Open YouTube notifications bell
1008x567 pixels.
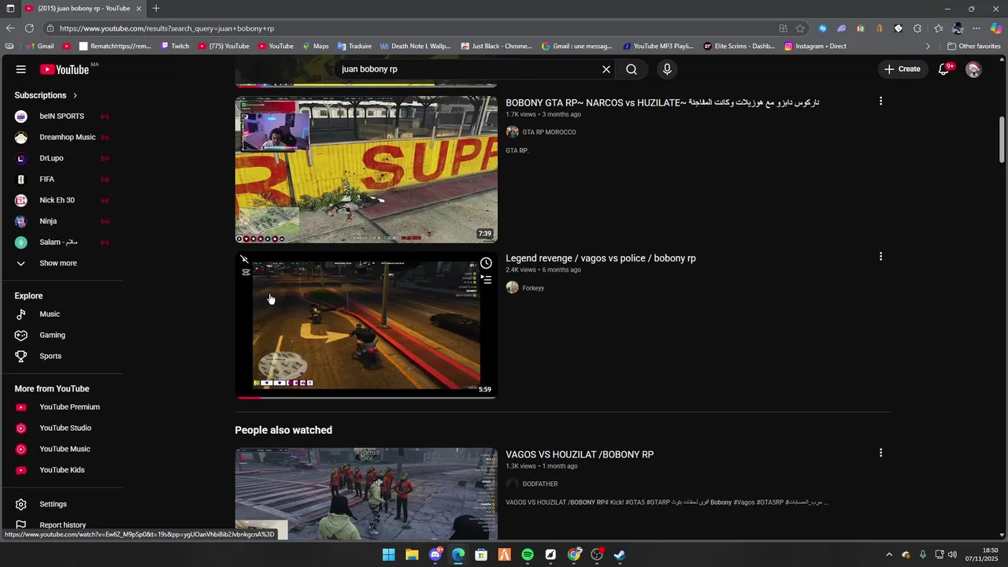943,69
